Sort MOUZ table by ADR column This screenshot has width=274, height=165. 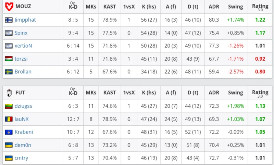click(x=214, y=7)
